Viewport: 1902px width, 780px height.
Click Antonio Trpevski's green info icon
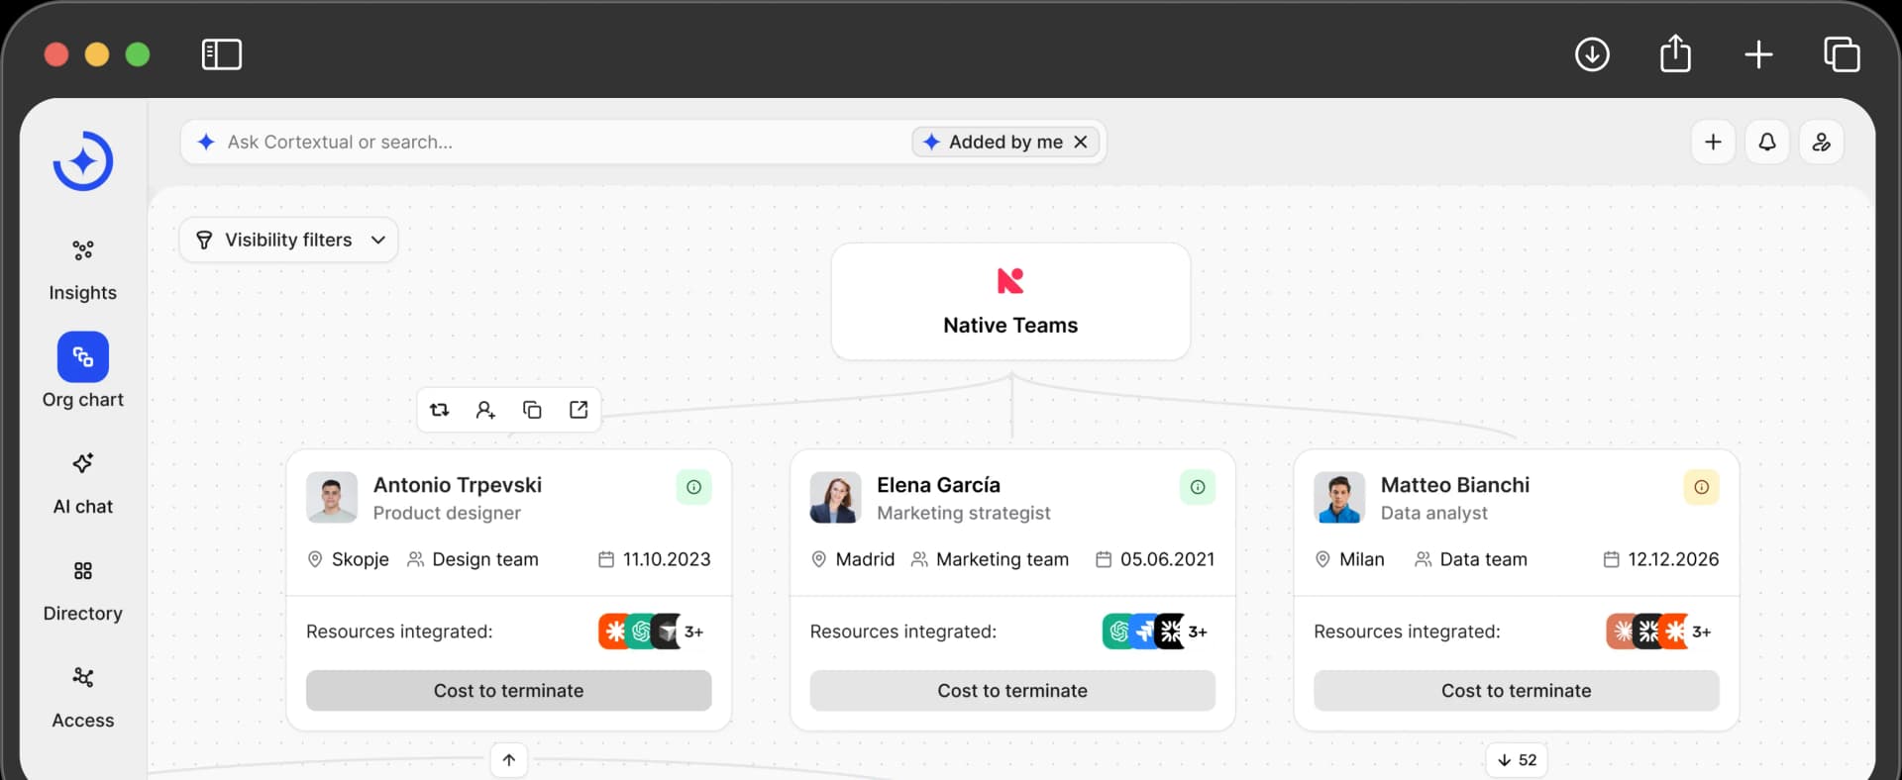tap(694, 487)
